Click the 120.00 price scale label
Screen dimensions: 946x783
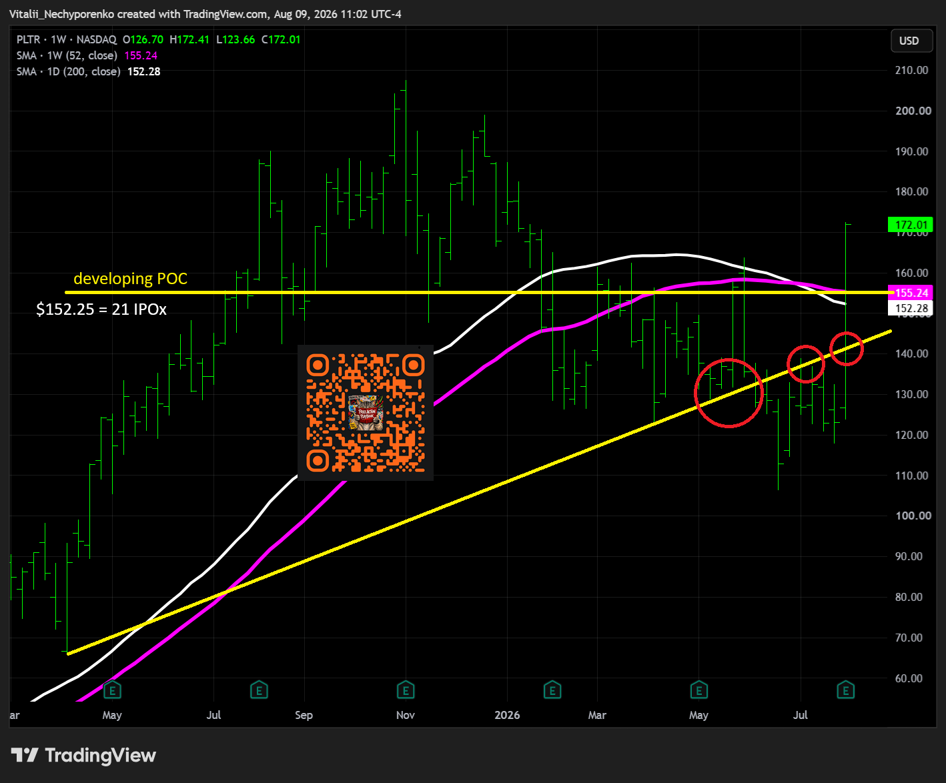pyautogui.click(x=911, y=435)
